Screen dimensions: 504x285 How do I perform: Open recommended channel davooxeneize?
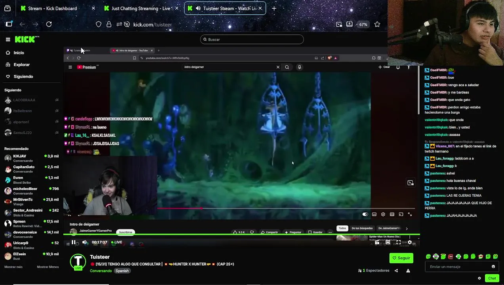32,234
